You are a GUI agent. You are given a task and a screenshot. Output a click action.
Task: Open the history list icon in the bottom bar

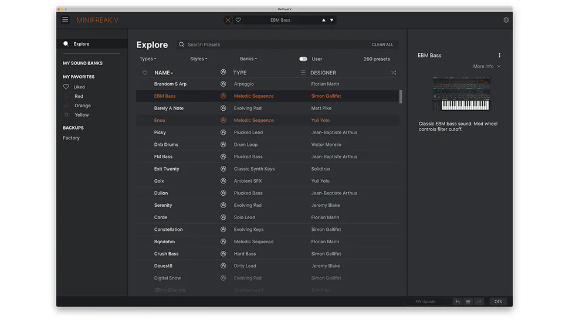[468, 301]
